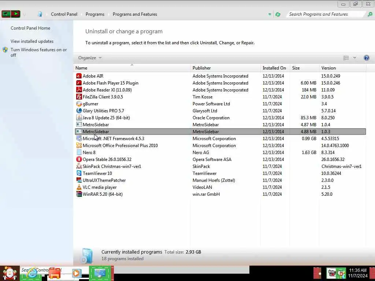
Task: Select the TeamViewer 10 icon
Action: coord(79,173)
